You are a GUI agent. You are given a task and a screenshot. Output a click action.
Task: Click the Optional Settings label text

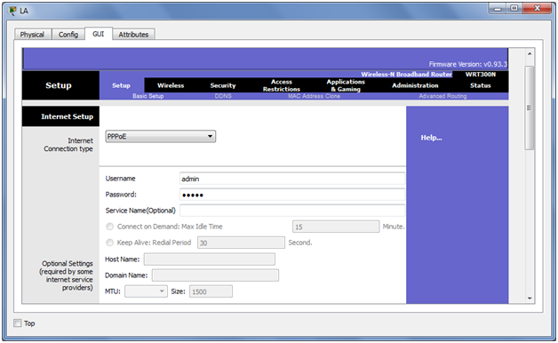tap(66, 275)
